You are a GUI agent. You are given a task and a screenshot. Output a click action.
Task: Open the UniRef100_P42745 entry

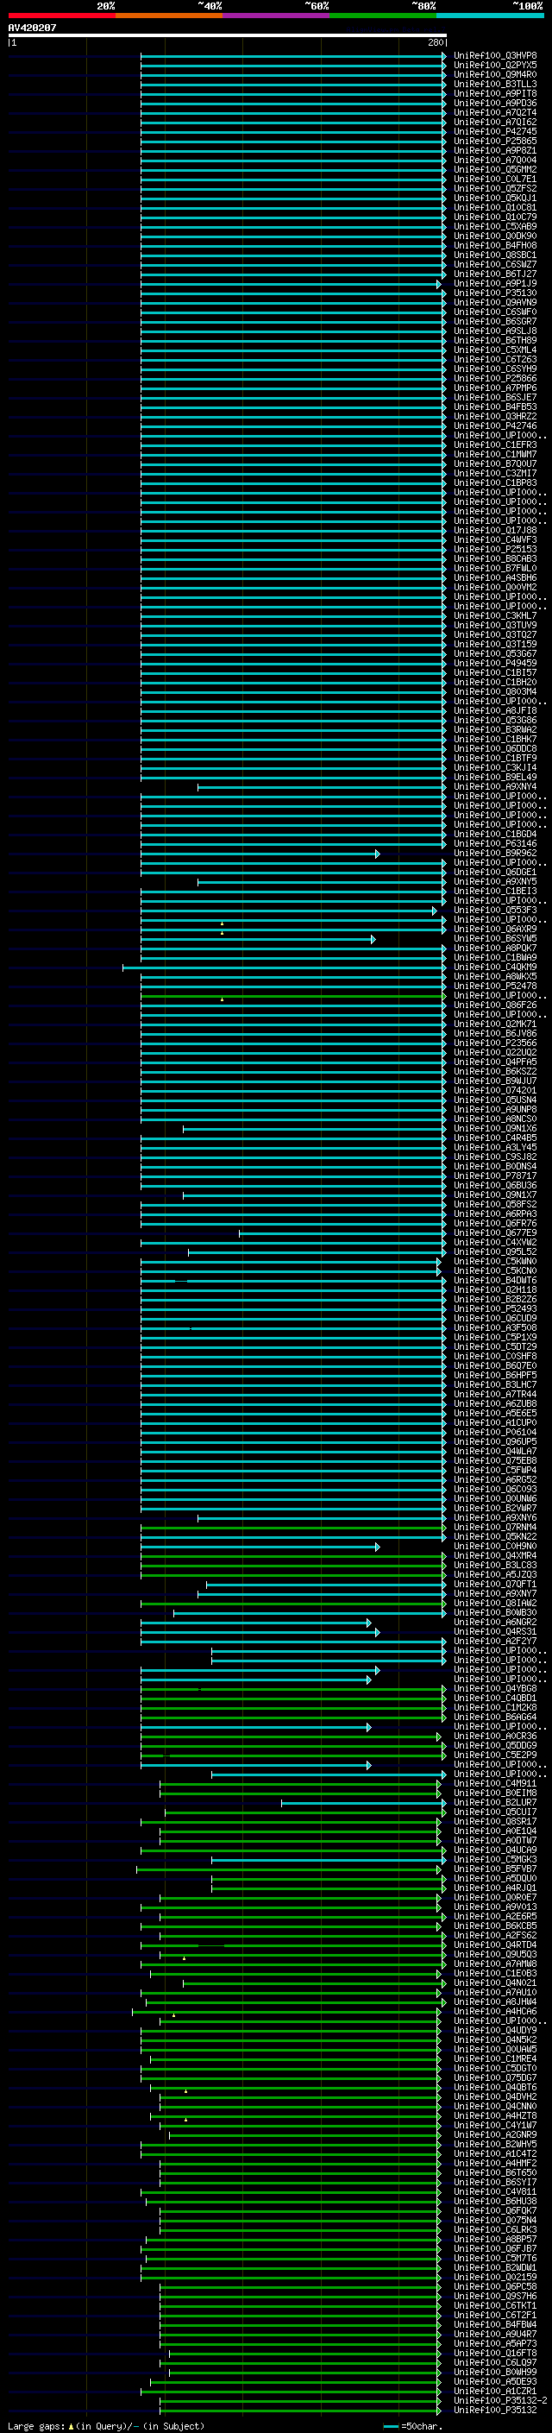coord(495,131)
